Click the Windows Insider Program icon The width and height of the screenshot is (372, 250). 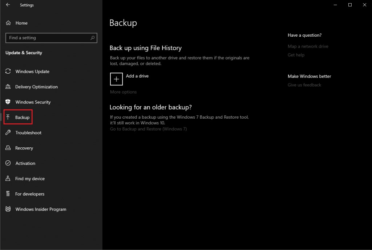pos(8,209)
